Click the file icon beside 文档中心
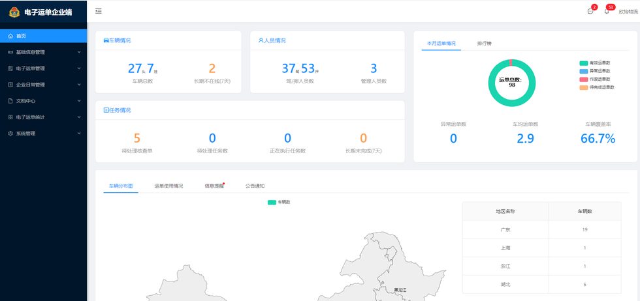The width and height of the screenshot is (640, 301). coord(10,101)
